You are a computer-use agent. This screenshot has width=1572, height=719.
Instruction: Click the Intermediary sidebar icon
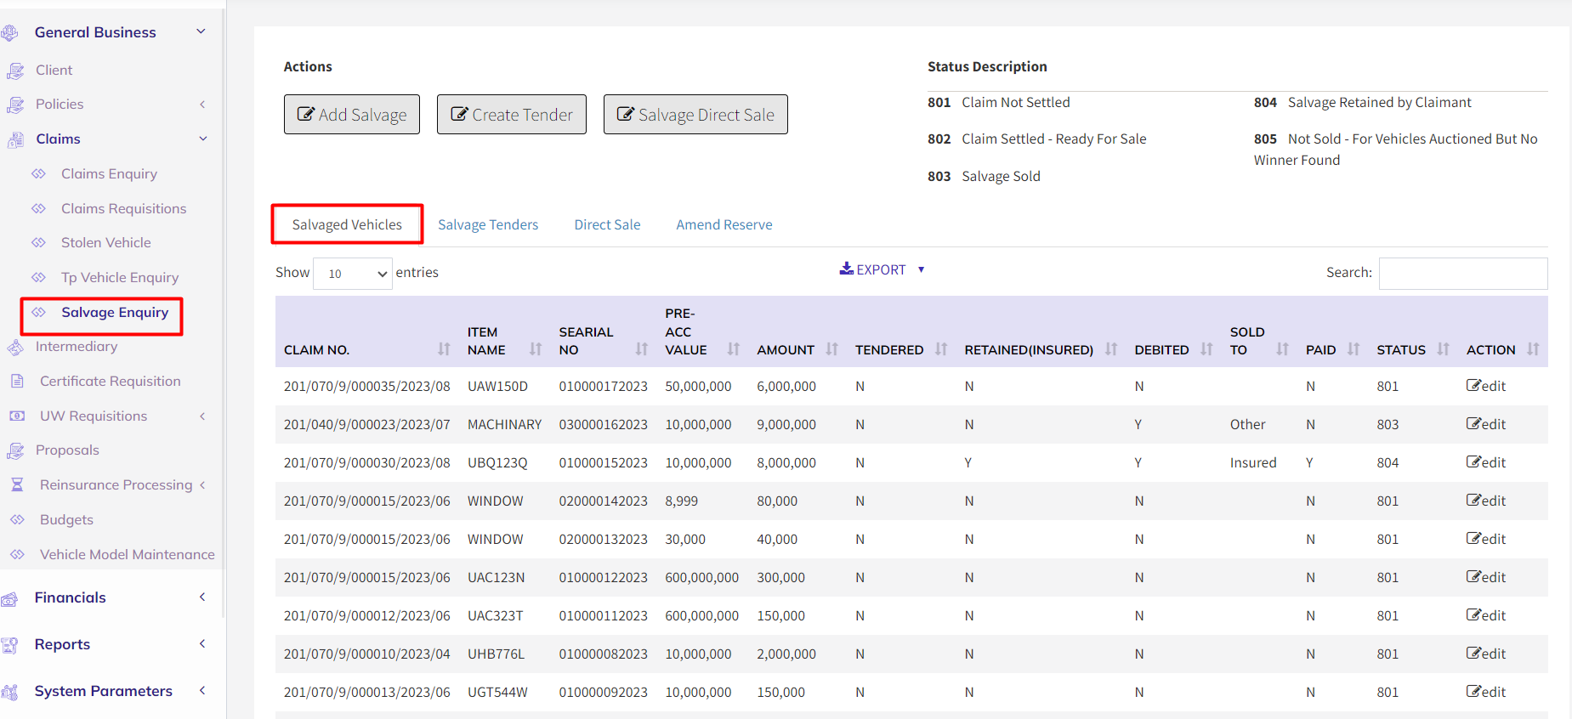coord(15,347)
